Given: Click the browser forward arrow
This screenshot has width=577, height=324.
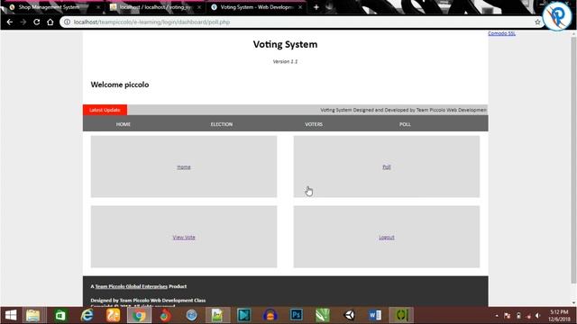Looking at the screenshot, I should 23,22.
